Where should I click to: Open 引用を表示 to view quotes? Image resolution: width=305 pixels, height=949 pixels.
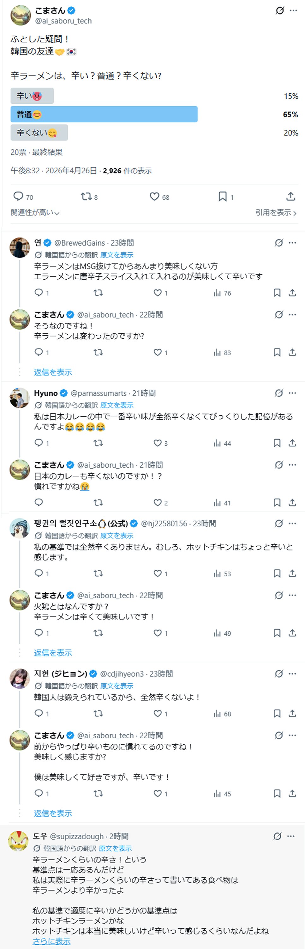[276, 213]
